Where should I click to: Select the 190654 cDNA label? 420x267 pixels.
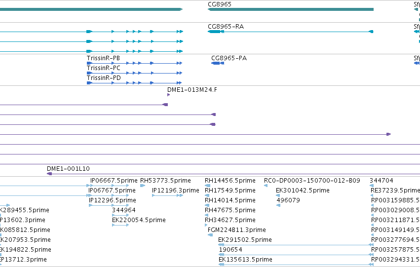tap(230, 250)
